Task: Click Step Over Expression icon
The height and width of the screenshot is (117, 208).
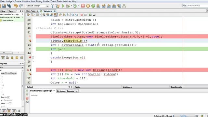Action: 103,6
